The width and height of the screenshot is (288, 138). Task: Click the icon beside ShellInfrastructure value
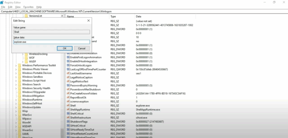coord(68,118)
